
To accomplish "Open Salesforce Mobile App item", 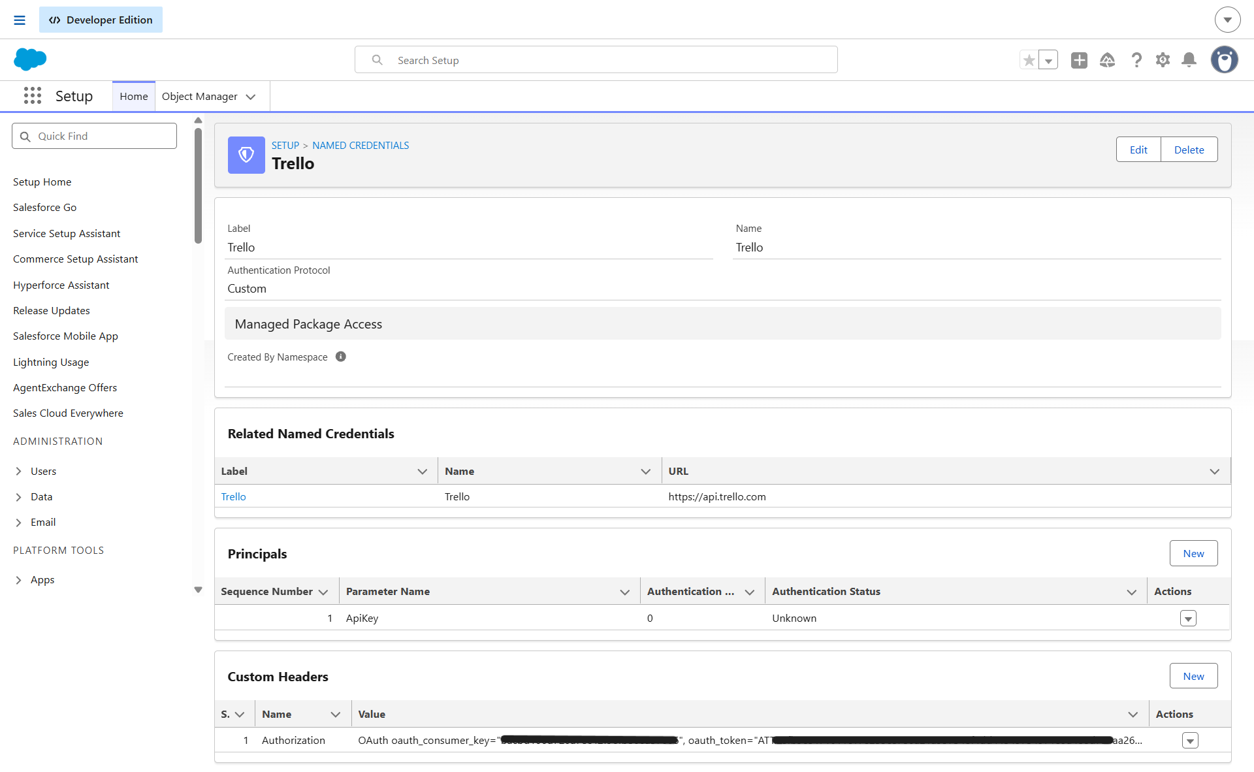I will click(66, 336).
